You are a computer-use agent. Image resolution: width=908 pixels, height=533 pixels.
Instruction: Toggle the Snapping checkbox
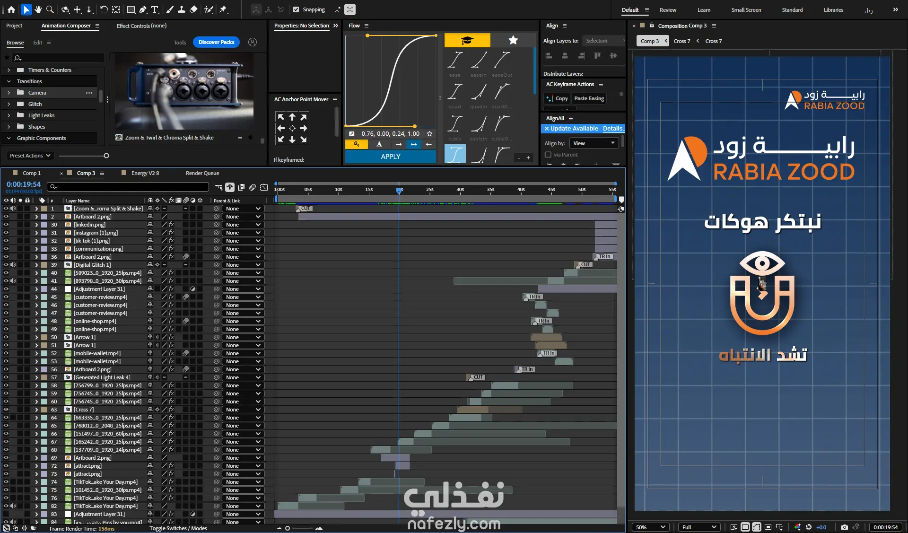coord(296,9)
